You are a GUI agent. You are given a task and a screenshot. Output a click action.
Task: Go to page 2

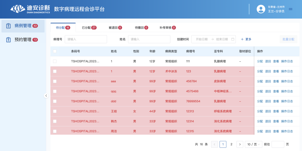[x=231, y=144]
